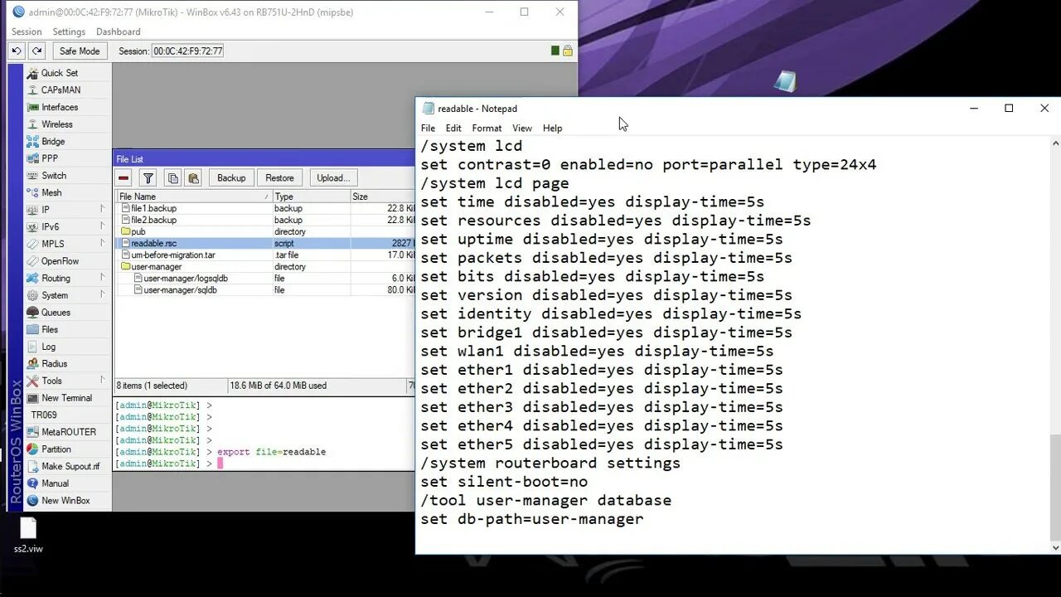Open Notepad Format menu
The height and width of the screenshot is (597, 1061).
pyautogui.click(x=487, y=128)
